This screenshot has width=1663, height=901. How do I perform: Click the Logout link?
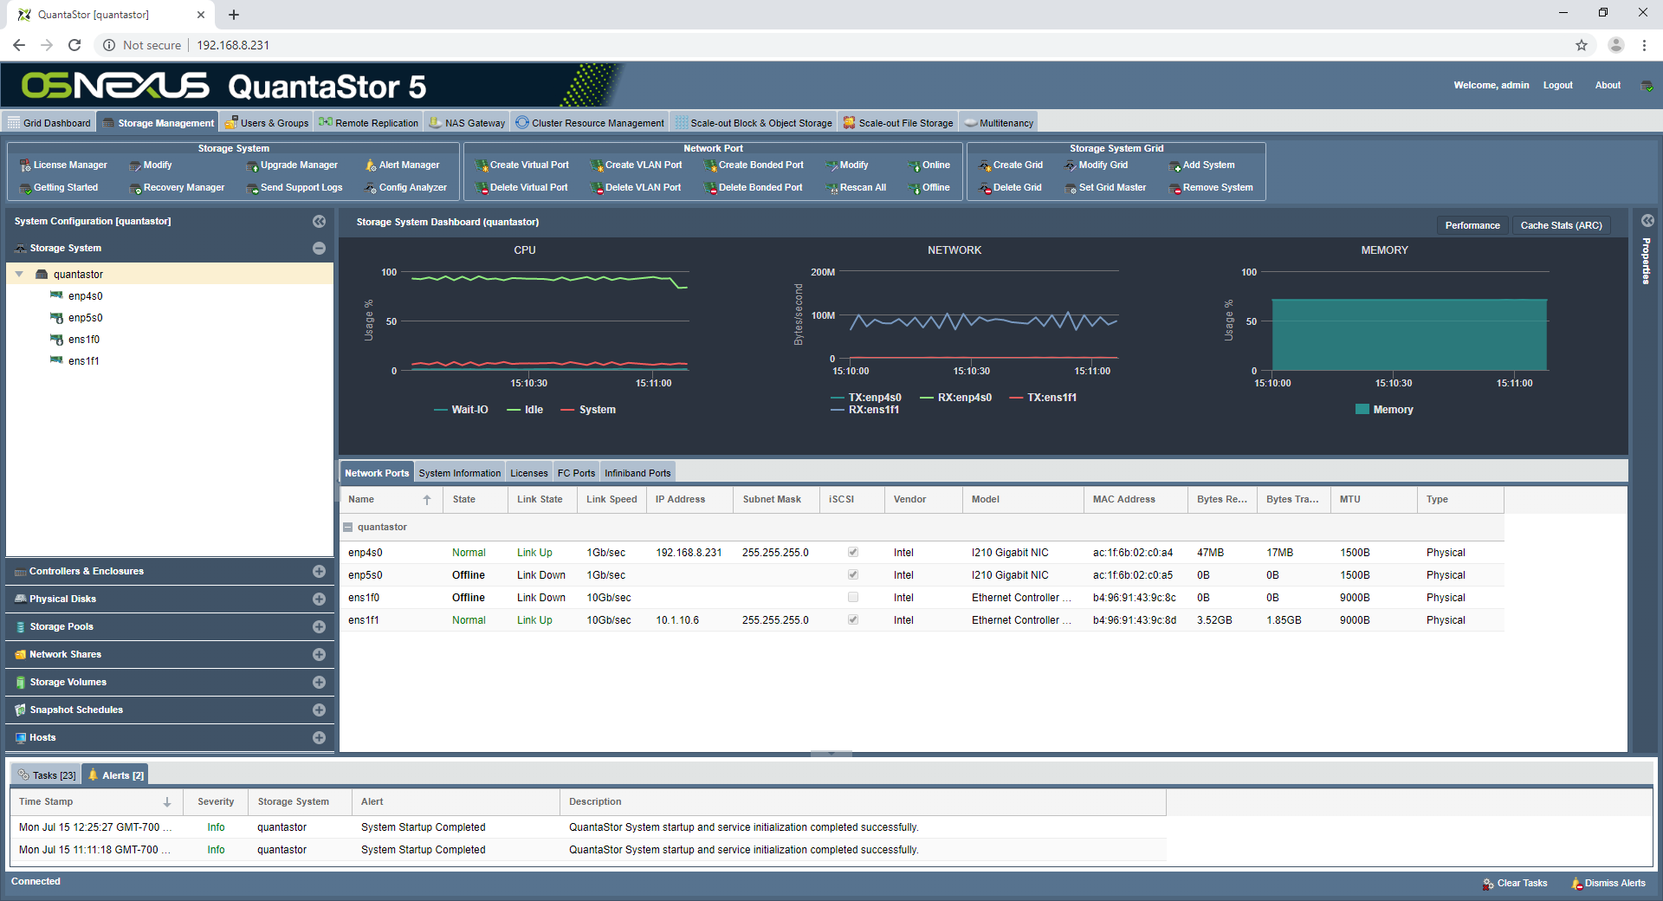(x=1557, y=85)
